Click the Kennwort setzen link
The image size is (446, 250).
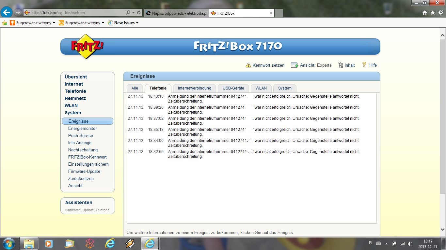[268, 65]
